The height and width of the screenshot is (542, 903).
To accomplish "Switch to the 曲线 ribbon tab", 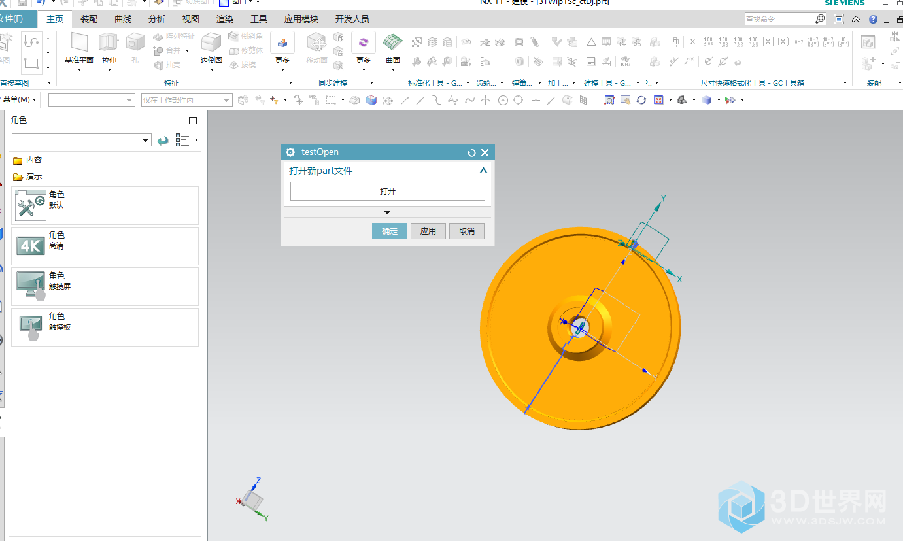I will point(123,19).
